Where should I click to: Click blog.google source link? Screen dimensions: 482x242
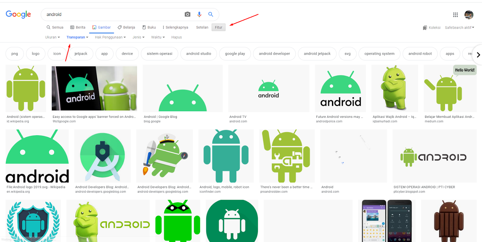pos(152,121)
